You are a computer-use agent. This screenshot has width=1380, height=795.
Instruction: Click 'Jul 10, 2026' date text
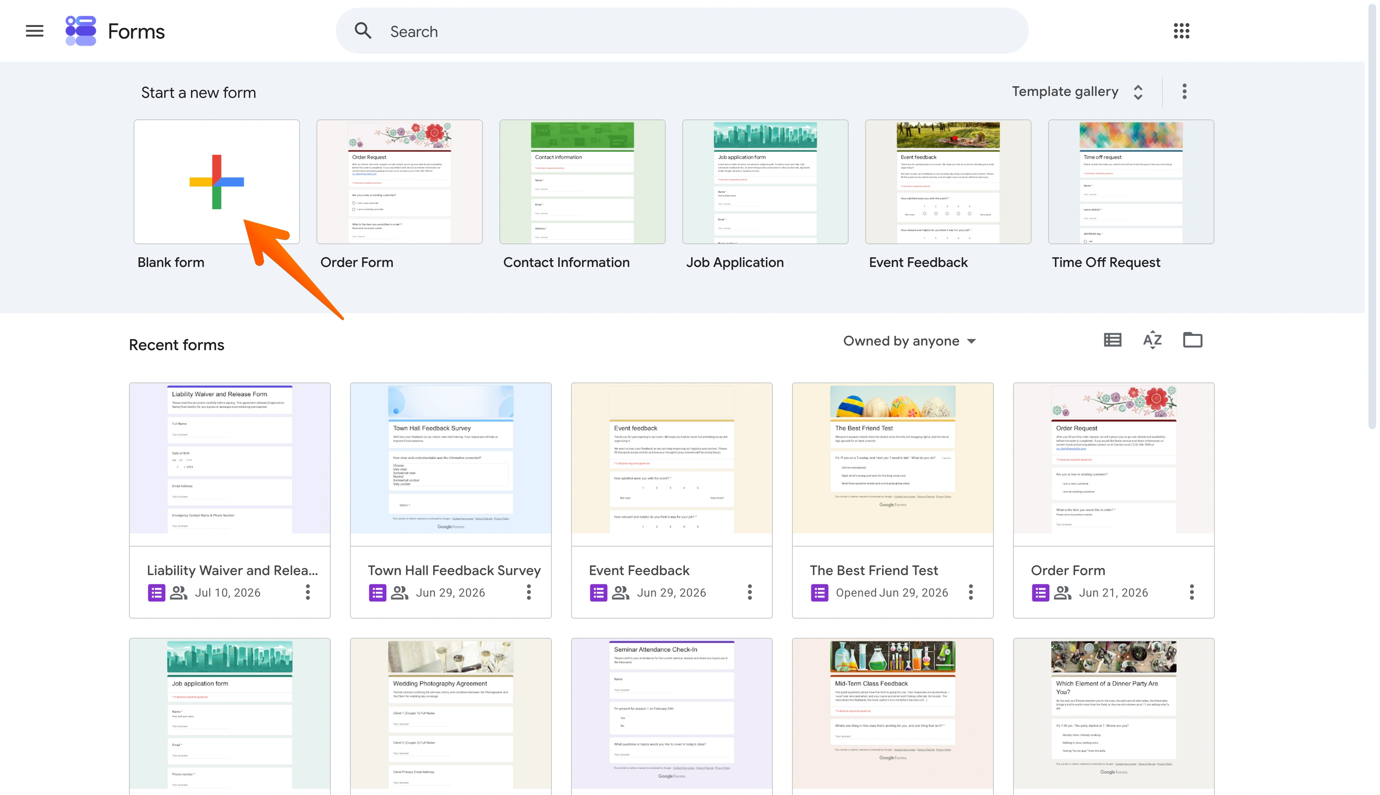pyautogui.click(x=228, y=593)
